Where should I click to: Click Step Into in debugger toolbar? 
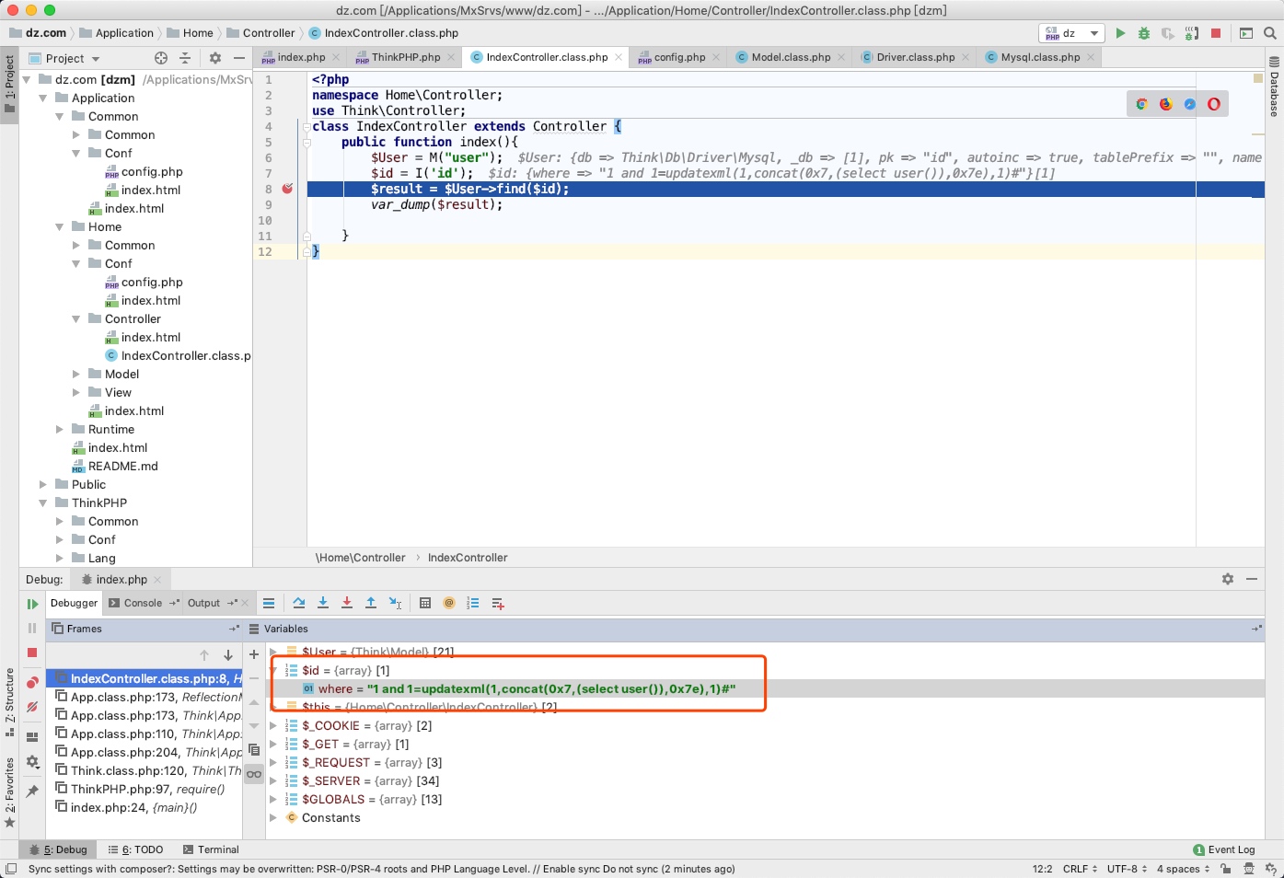coord(323,603)
